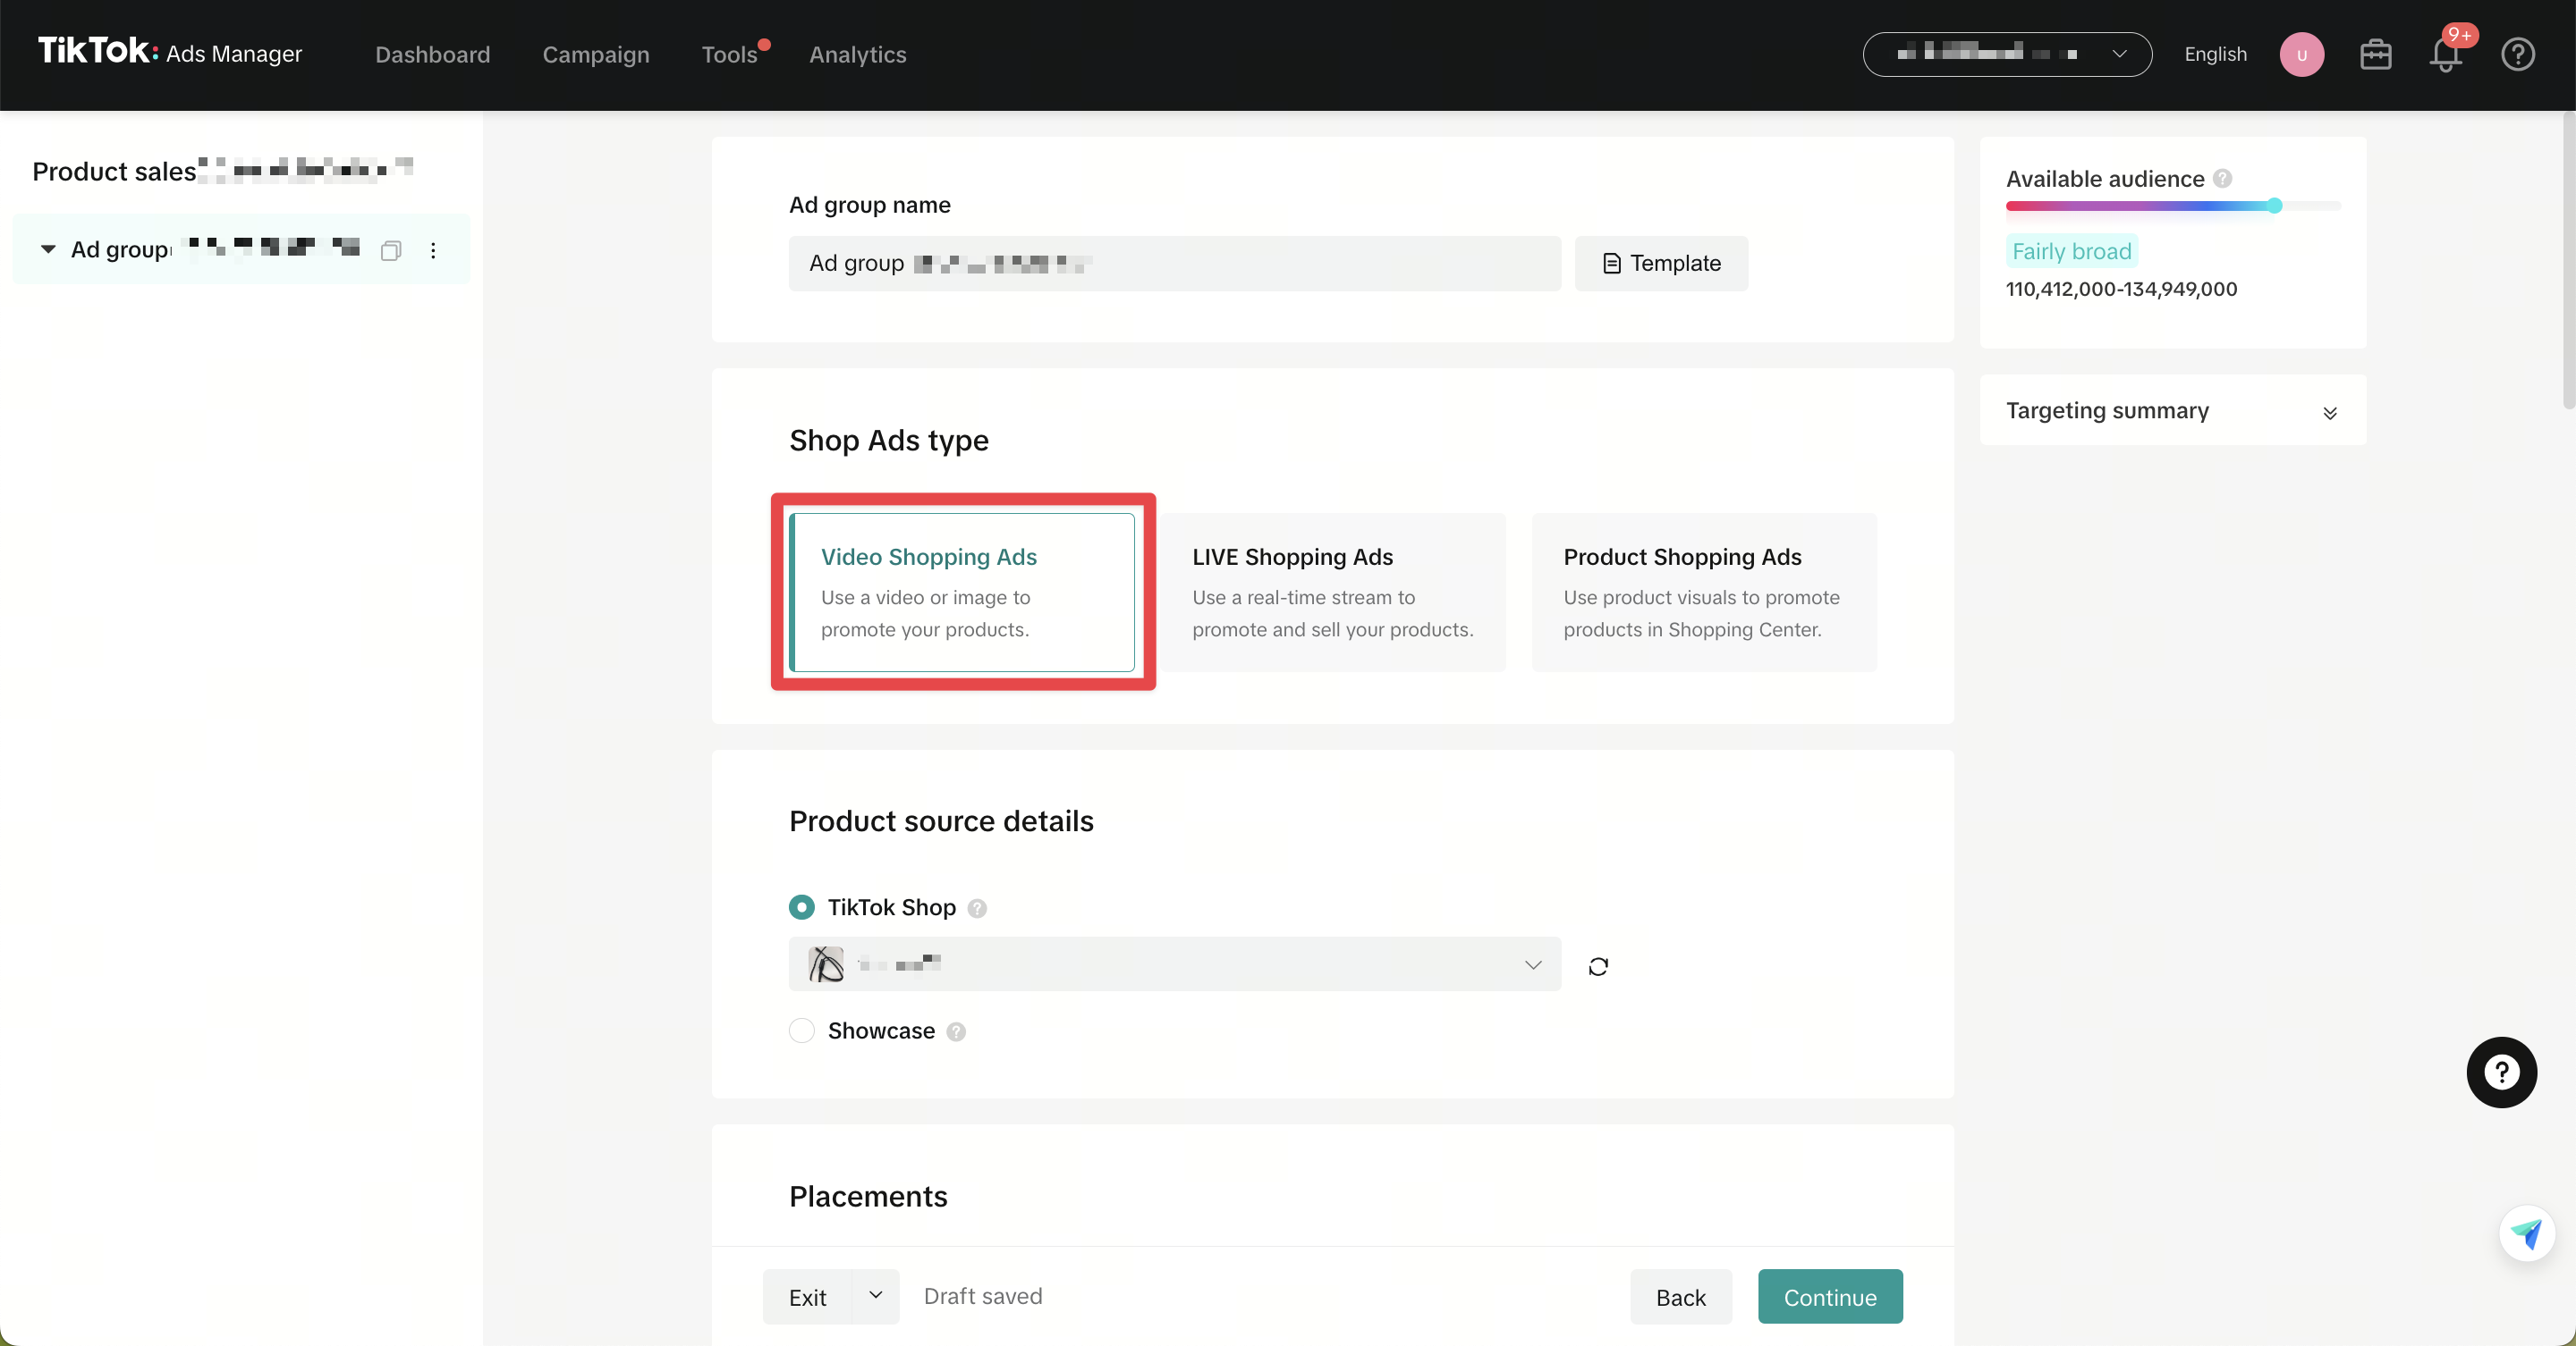Image resolution: width=2576 pixels, height=1346 pixels.
Task: Click the Template button
Action: [x=1660, y=264]
